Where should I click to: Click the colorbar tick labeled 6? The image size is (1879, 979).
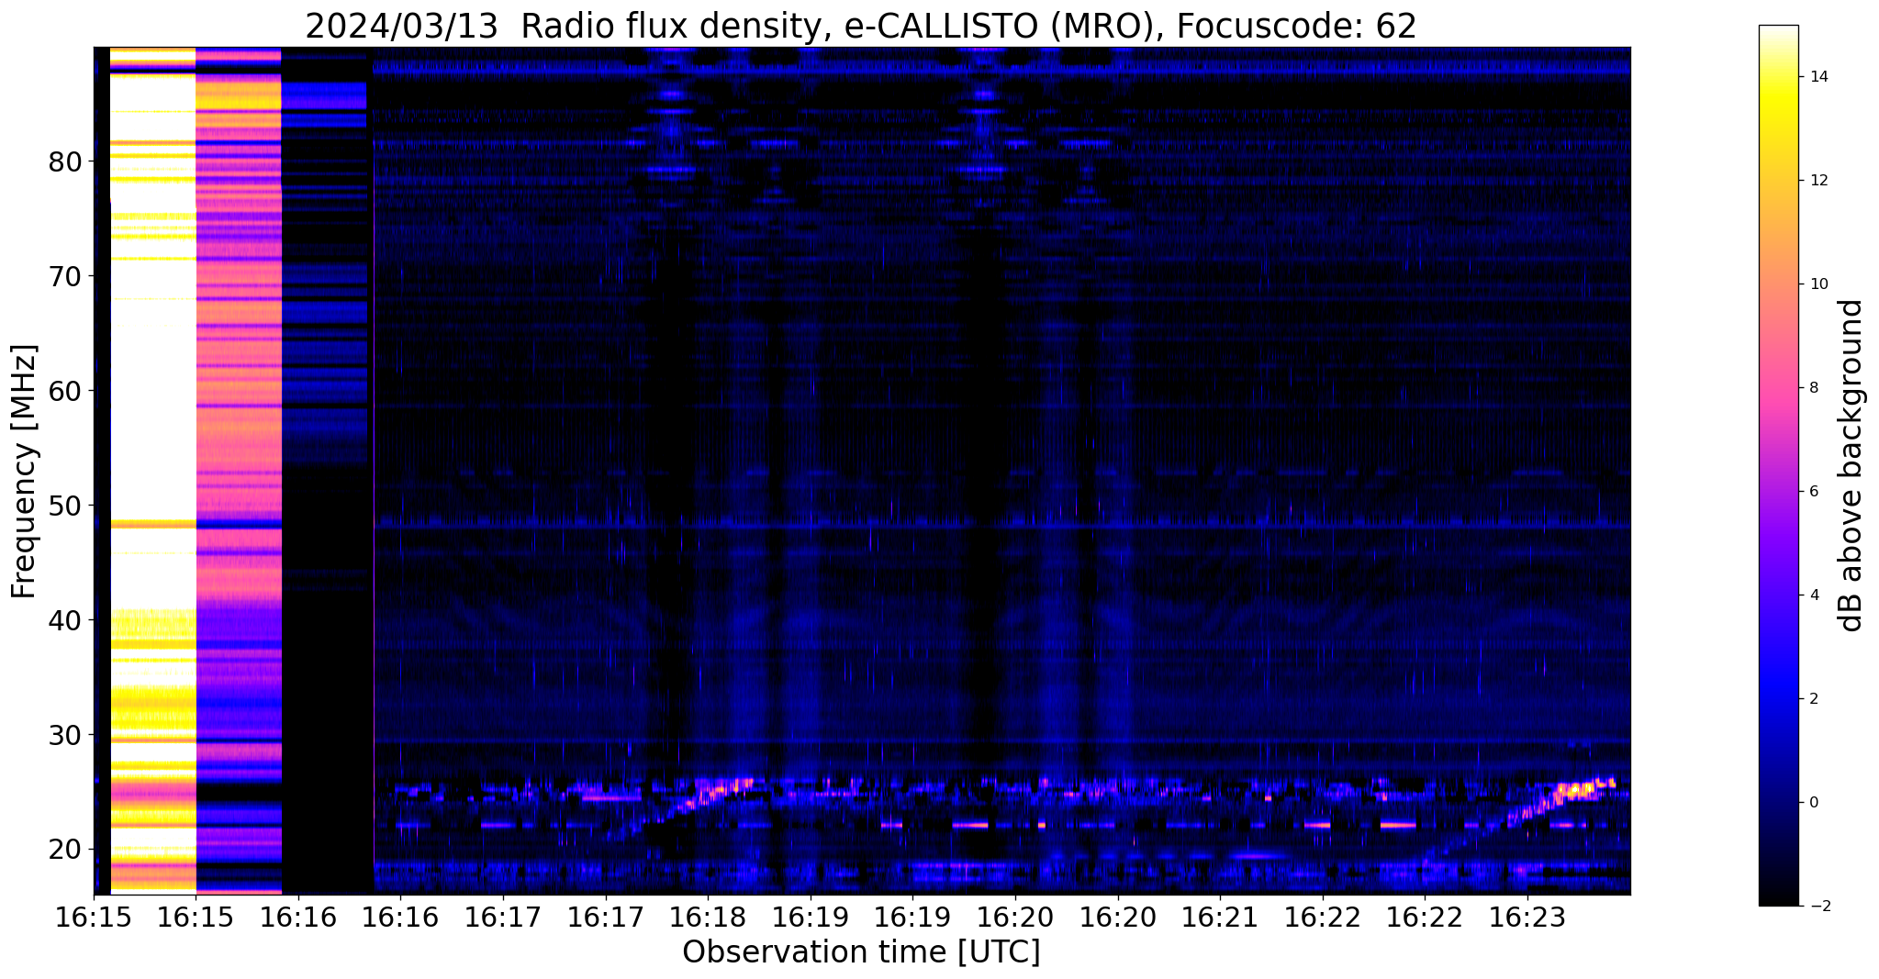[1813, 492]
